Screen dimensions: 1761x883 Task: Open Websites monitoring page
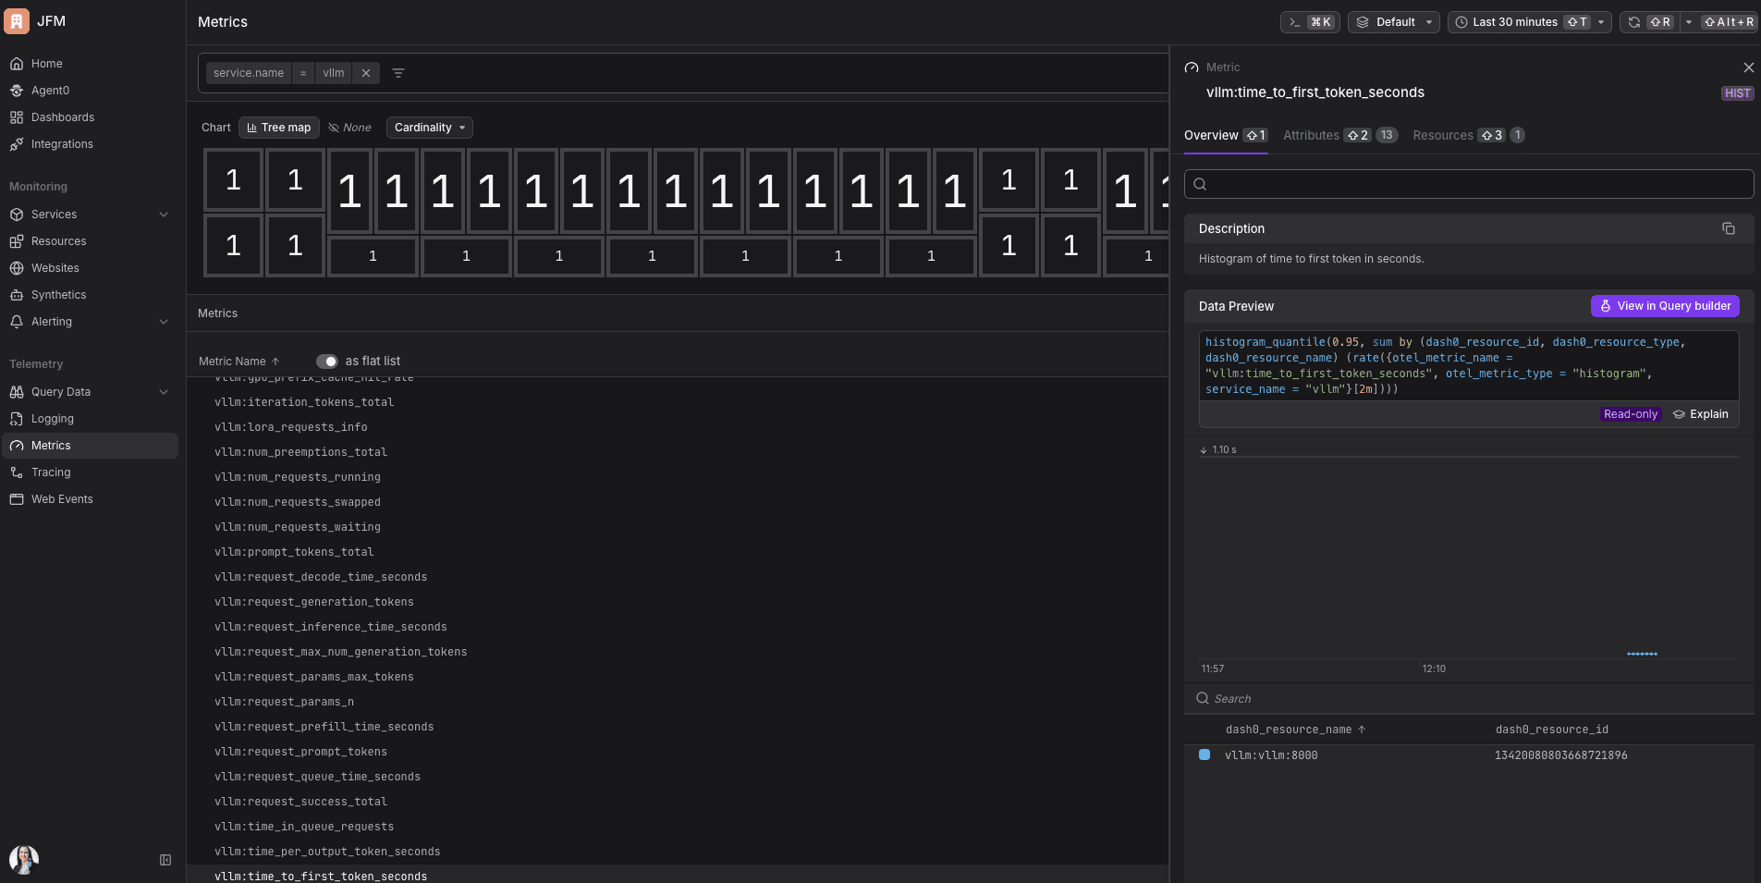click(55, 268)
